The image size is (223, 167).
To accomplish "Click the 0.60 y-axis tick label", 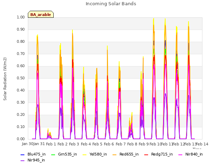I will click(21, 66).
